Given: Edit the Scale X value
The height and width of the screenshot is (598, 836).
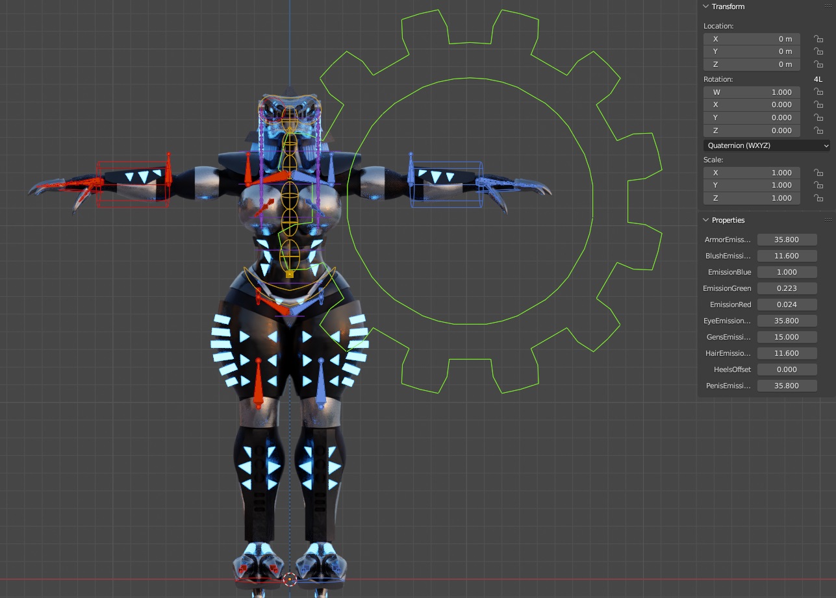Looking at the screenshot, I should point(752,173).
